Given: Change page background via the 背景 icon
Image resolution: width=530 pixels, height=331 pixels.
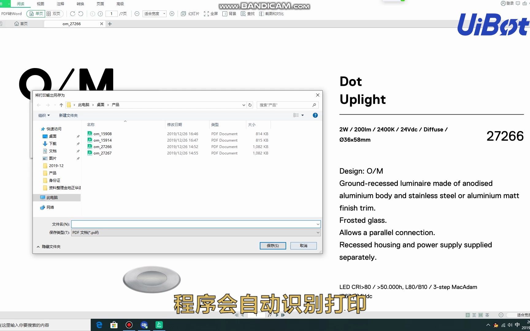Looking at the screenshot, I should (229, 13).
